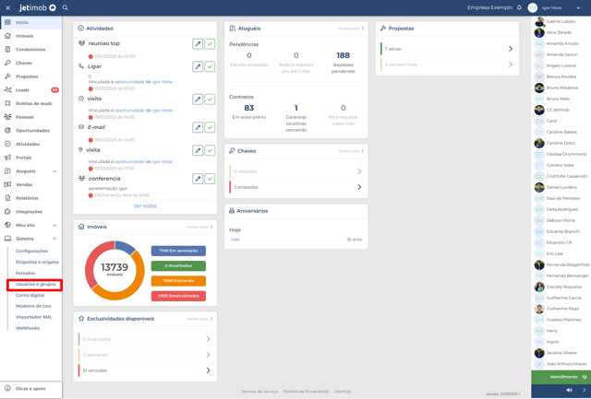Mark 'reuniao top' activity as done

210,44
